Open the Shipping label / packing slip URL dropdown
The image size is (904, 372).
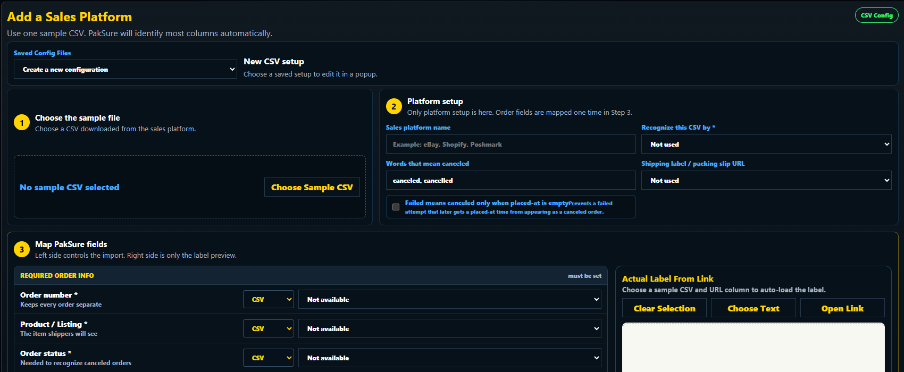pyautogui.click(x=766, y=180)
